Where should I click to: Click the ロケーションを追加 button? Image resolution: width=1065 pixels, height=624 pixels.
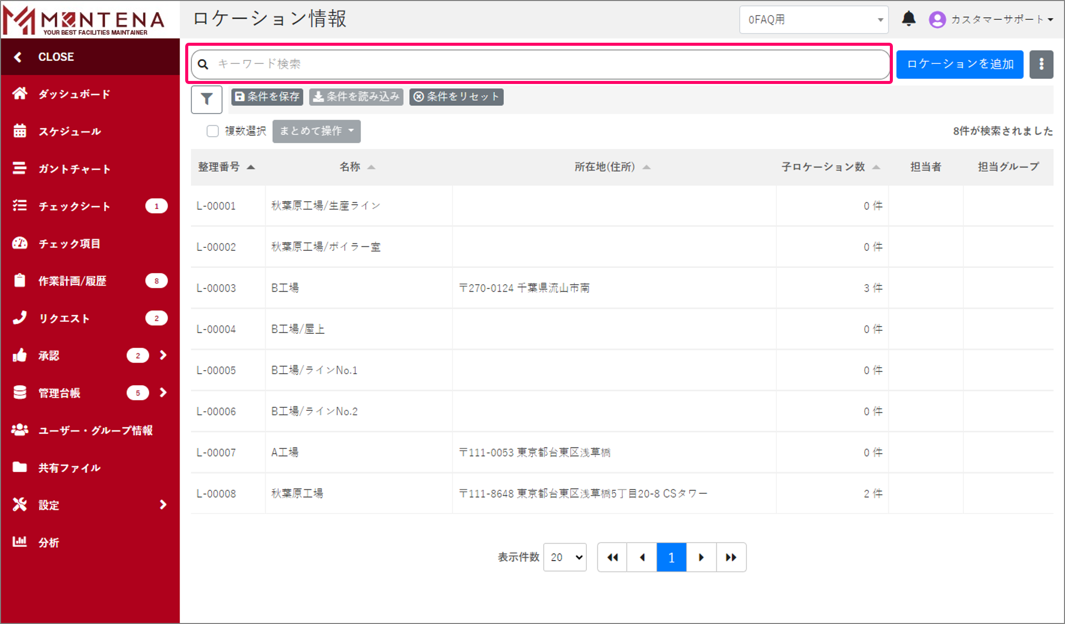[959, 64]
